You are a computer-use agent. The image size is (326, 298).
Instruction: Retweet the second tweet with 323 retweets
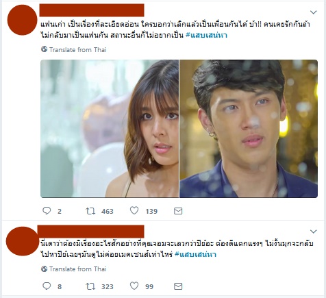tap(90, 286)
